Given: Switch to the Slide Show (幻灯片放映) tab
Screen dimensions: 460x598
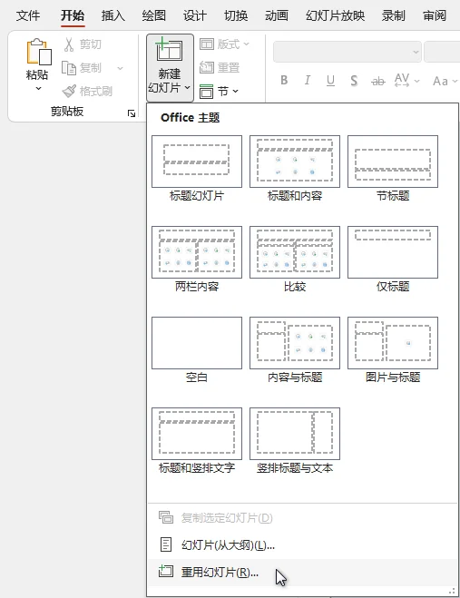Looking at the screenshot, I should [335, 15].
